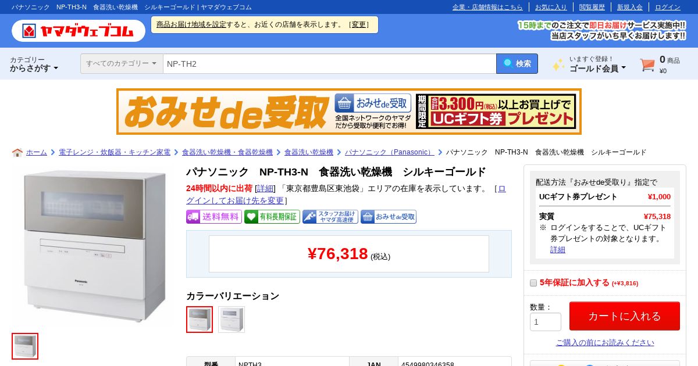Open the 新規入会 link

click(630, 7)
